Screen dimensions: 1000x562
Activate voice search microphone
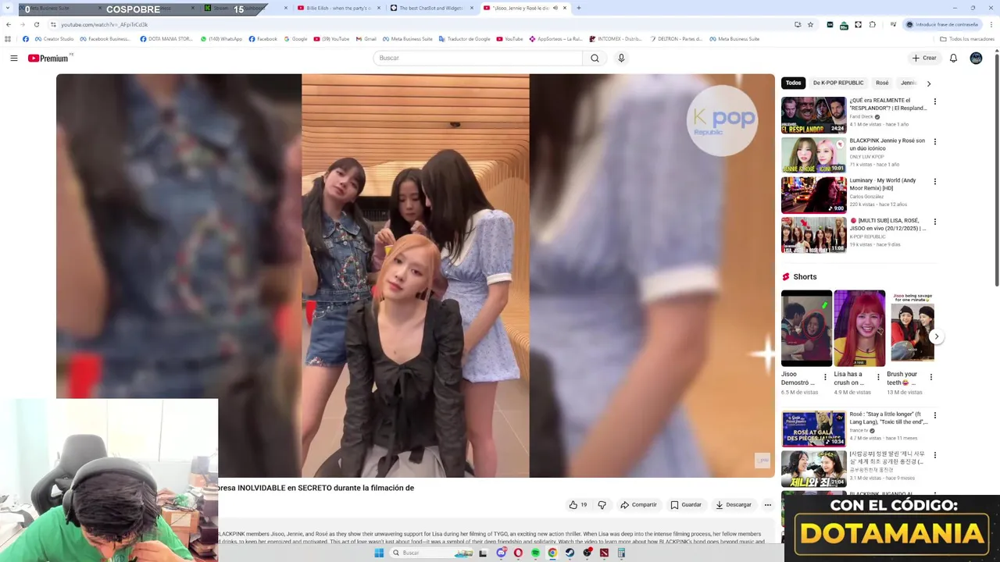click(621, 58)
